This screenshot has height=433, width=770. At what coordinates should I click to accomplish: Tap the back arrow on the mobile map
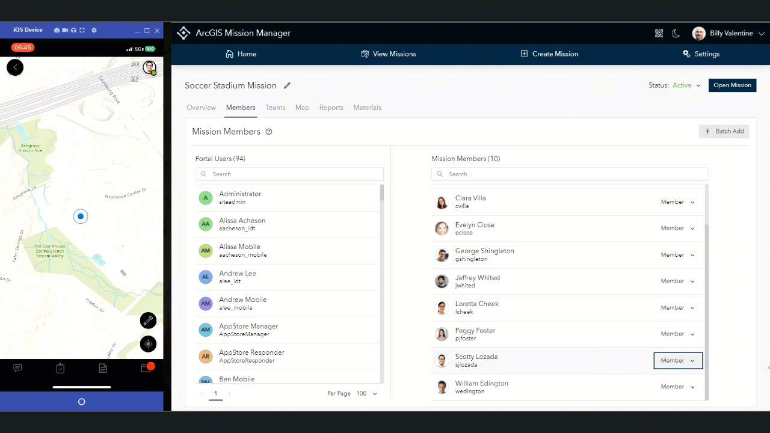[15, 67]
